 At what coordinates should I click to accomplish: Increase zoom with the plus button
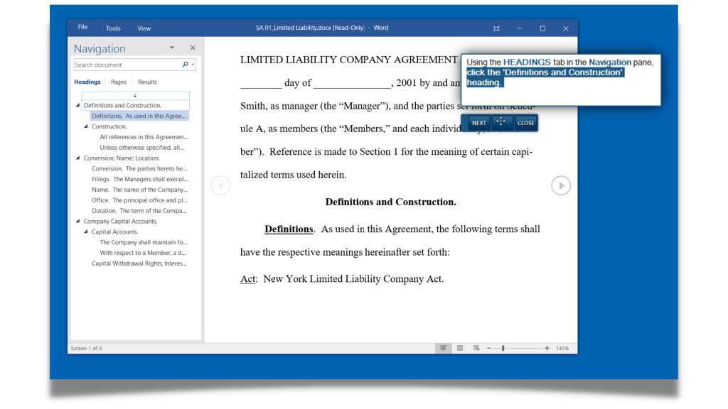[547, 348]
